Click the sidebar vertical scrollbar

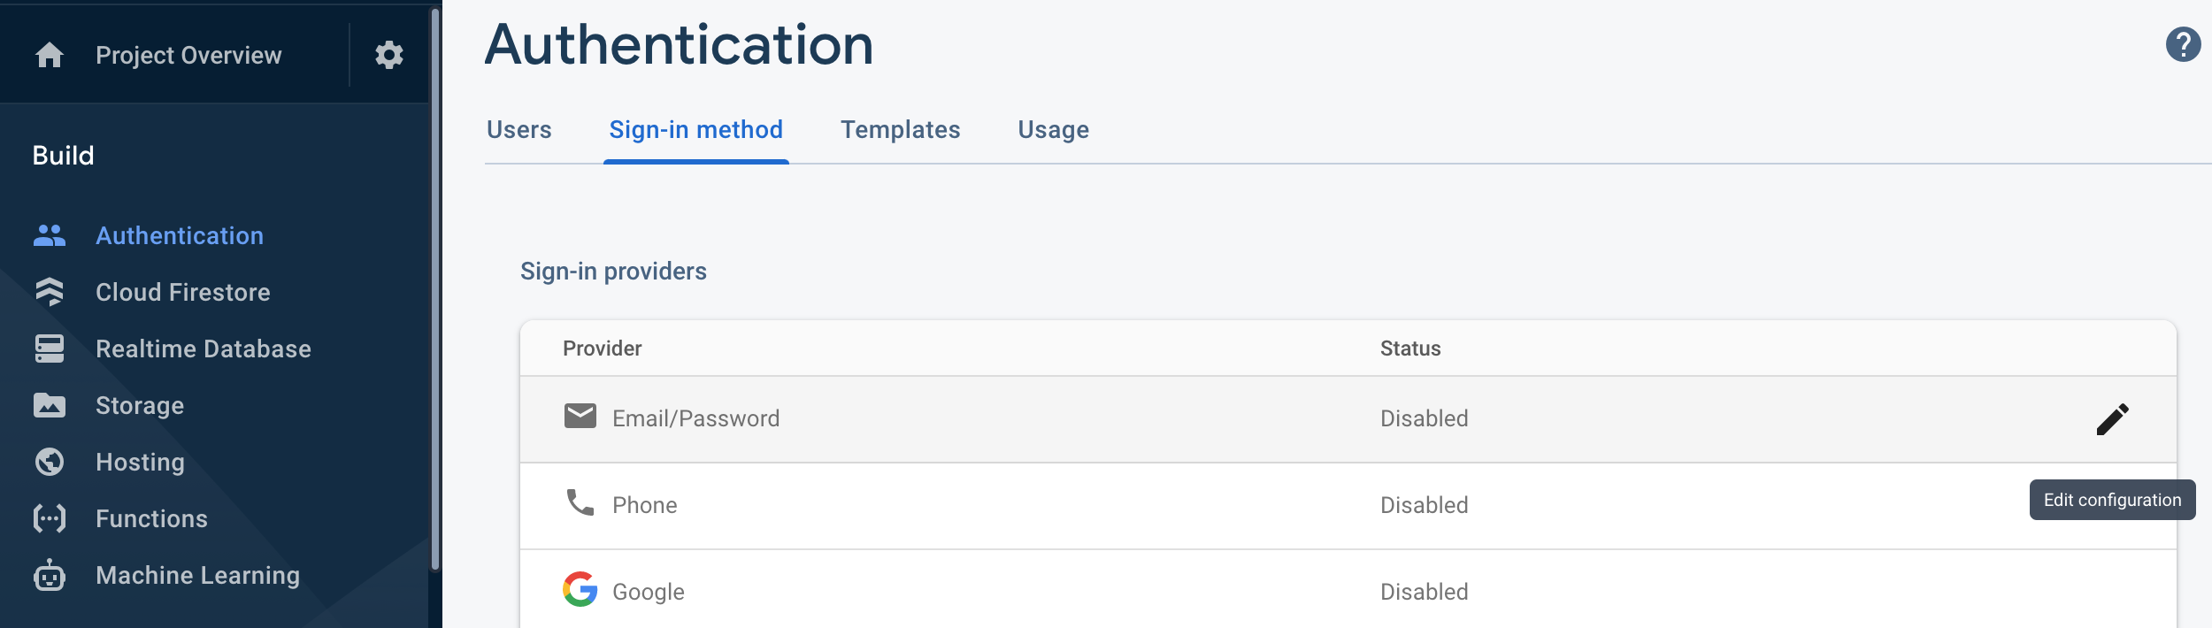point(434,290)
